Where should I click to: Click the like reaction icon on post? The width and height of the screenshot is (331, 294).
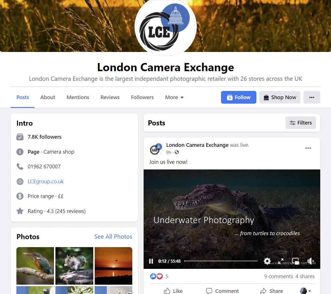153,276
